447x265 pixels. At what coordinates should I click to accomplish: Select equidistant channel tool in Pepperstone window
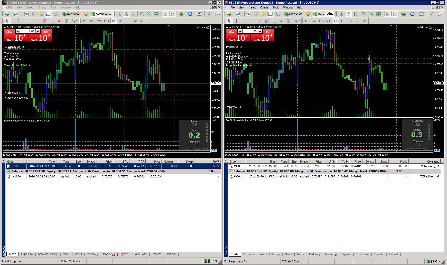[x=267, y=21]
